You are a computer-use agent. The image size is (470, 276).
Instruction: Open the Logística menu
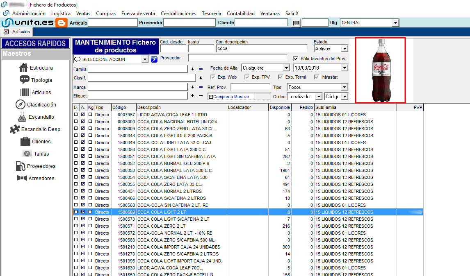point(61,14)
